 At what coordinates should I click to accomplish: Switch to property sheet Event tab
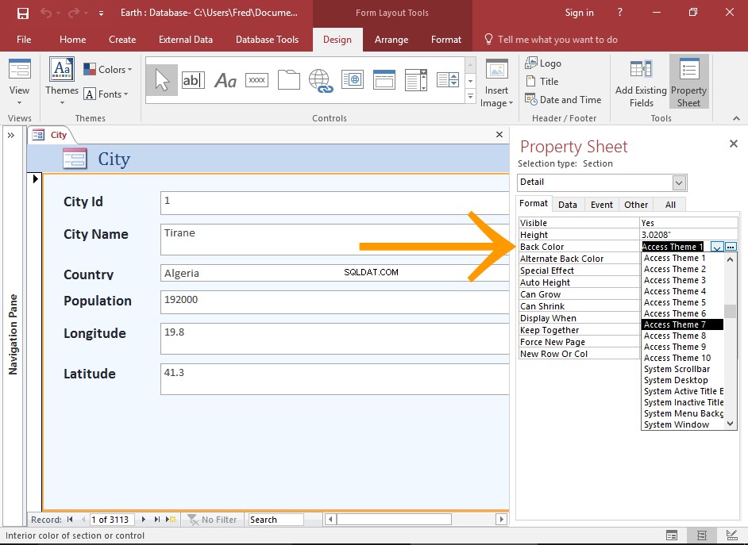[602, 205]
